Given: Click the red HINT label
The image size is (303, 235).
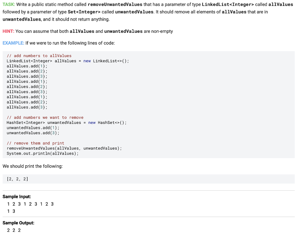Looking at the screenshot, I should [x=7, y=31].
